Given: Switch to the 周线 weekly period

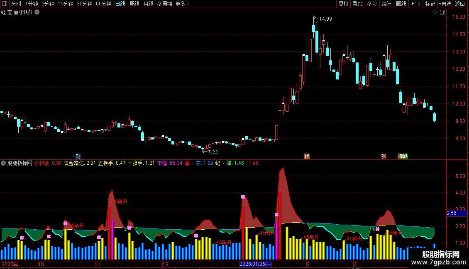Looking at the screenshot, I should point(134,4).
